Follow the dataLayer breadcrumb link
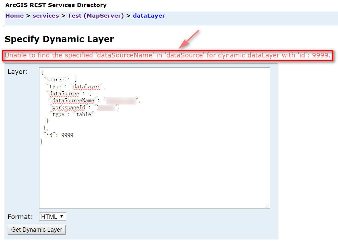338x244 pixels. (x=149, y=16)
